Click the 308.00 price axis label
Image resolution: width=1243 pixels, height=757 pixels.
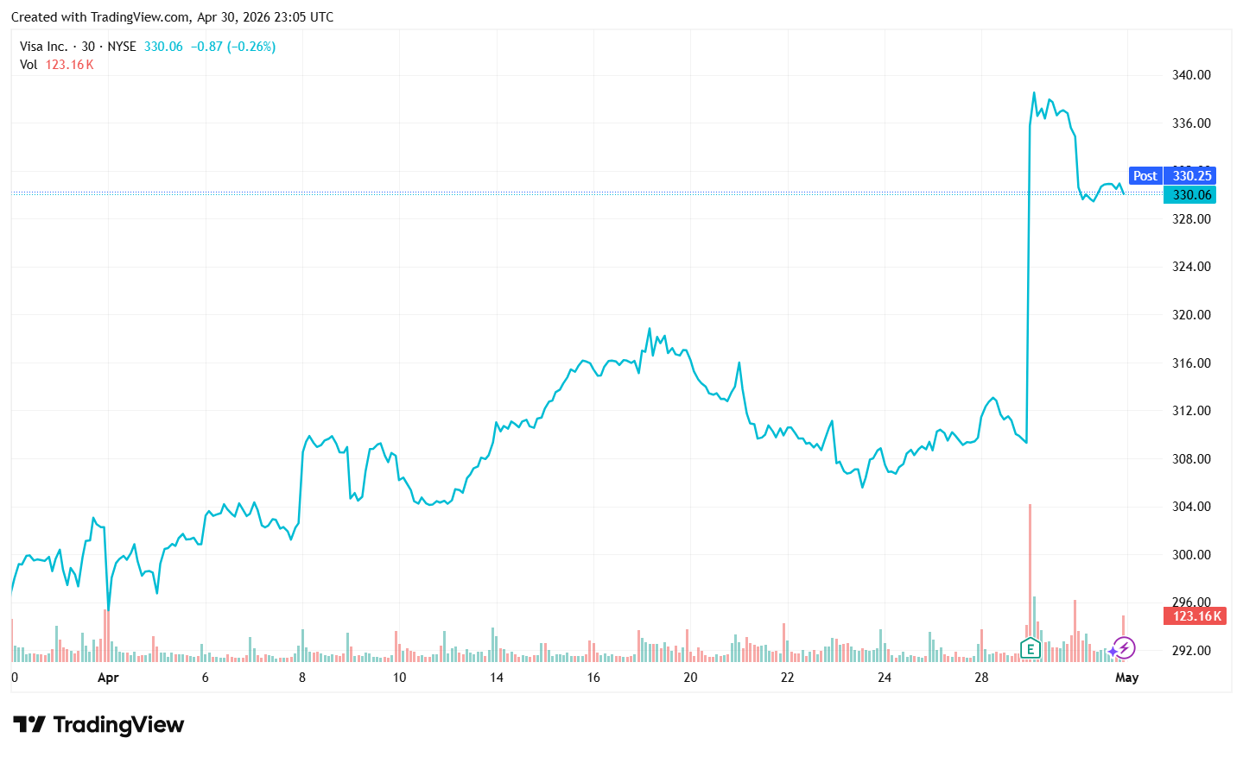point(1191,459)
